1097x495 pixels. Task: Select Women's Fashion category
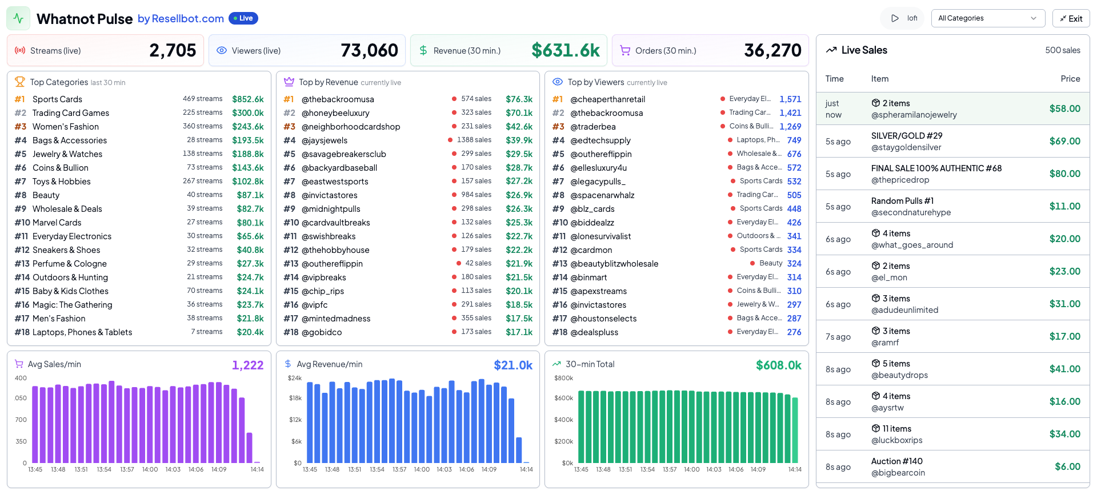pos(139,126)
